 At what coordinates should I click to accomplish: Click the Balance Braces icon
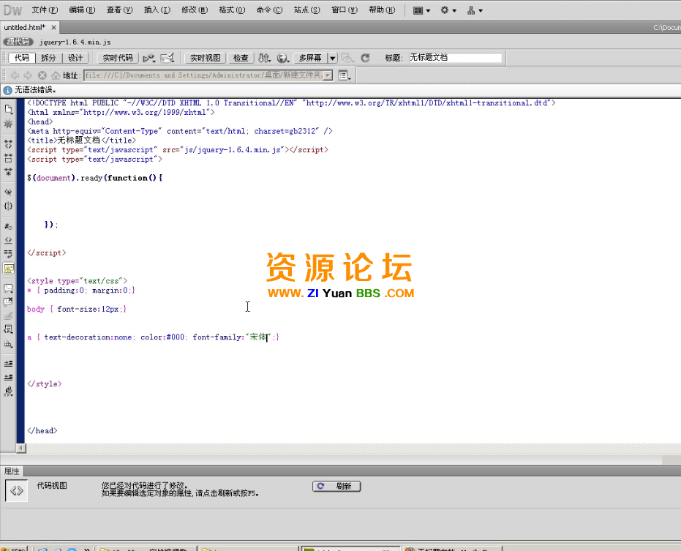click(x=8, y=206)
